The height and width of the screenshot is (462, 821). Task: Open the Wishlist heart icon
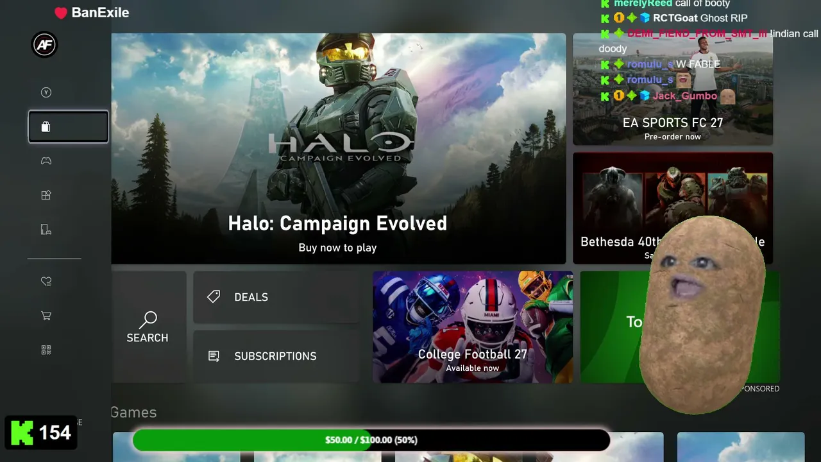(46, 281)
